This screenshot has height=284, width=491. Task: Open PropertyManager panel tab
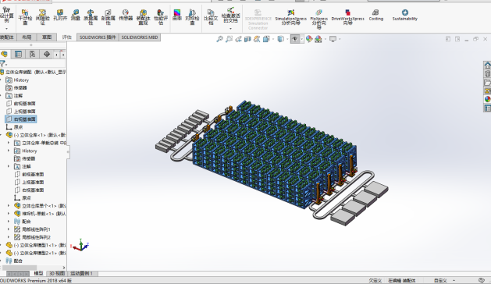coord(18,54)
